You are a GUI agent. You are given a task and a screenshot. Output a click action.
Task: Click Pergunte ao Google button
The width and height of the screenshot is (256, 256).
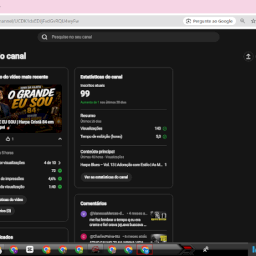(x=209, y=21)
